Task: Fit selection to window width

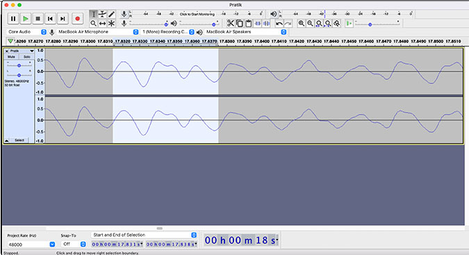Action: click(x=319, y=24)
